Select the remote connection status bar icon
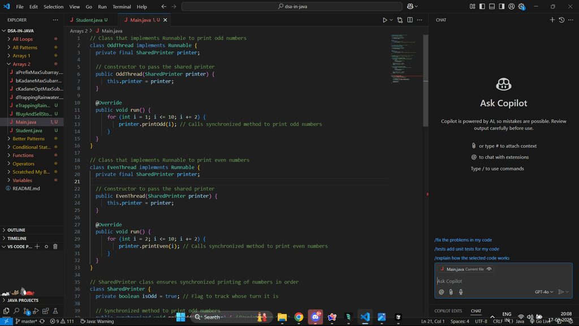Image resolution: width=579 pixels, height=326 pixels. pos(6,321)
